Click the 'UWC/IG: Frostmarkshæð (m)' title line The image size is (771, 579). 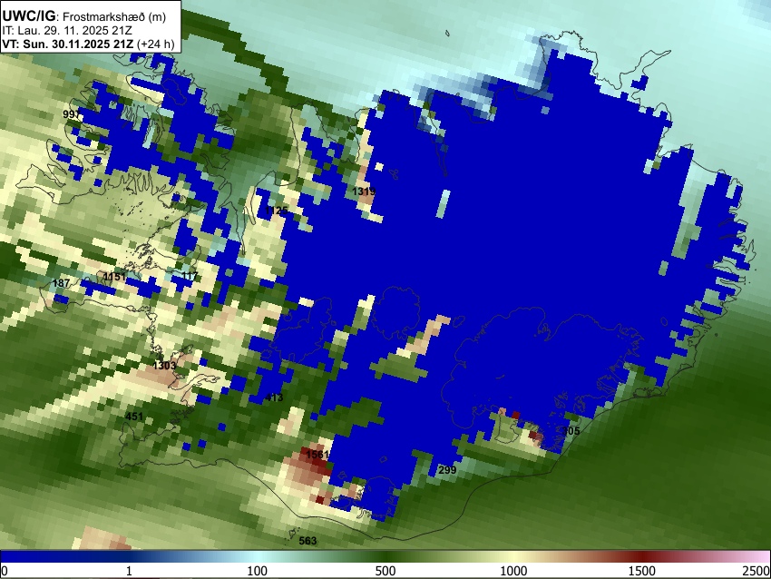84,16
